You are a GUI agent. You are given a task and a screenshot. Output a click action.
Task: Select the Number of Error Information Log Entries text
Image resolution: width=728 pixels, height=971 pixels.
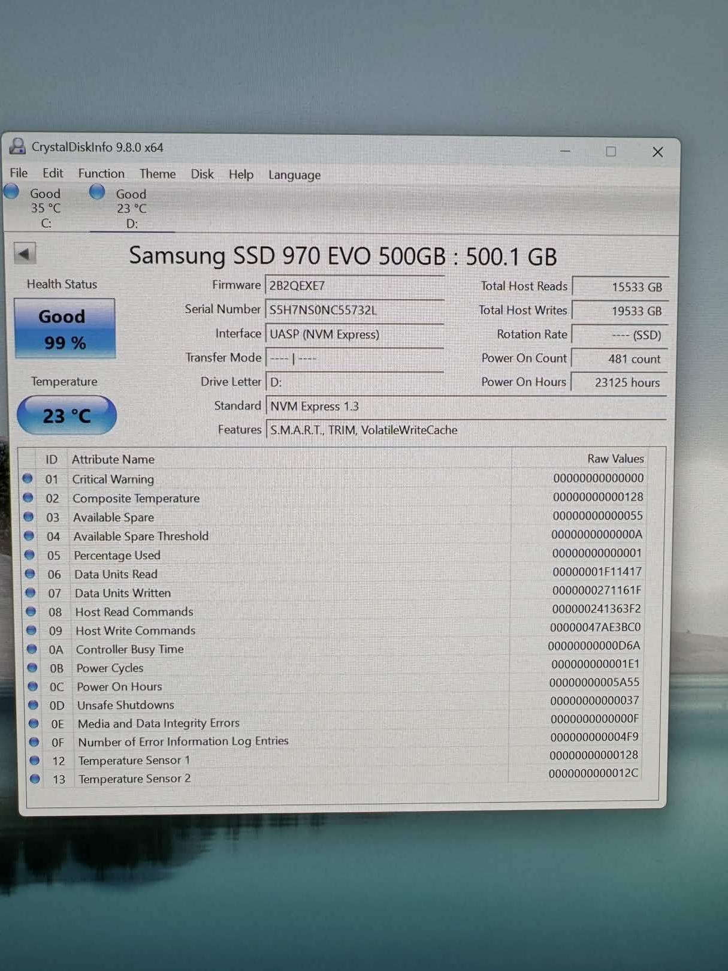183,741
